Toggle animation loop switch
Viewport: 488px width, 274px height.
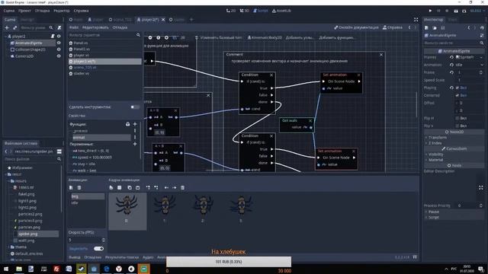point(98,249)
